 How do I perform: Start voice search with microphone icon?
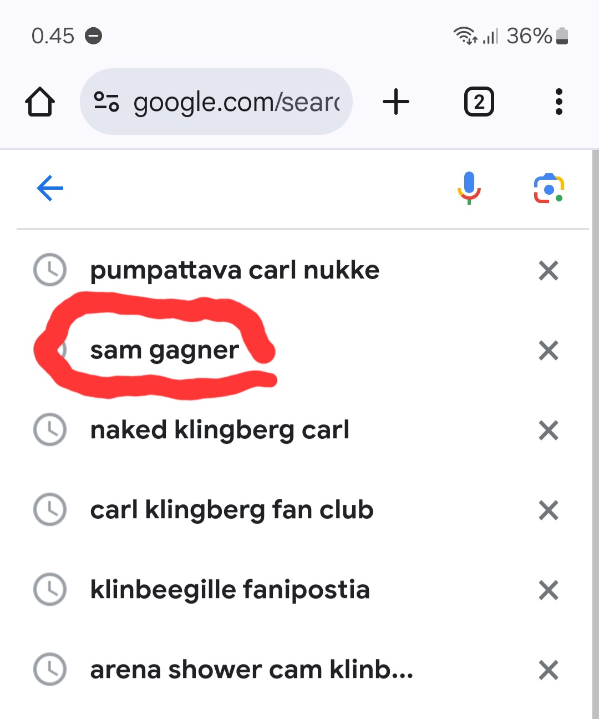[x=469, y=189]
